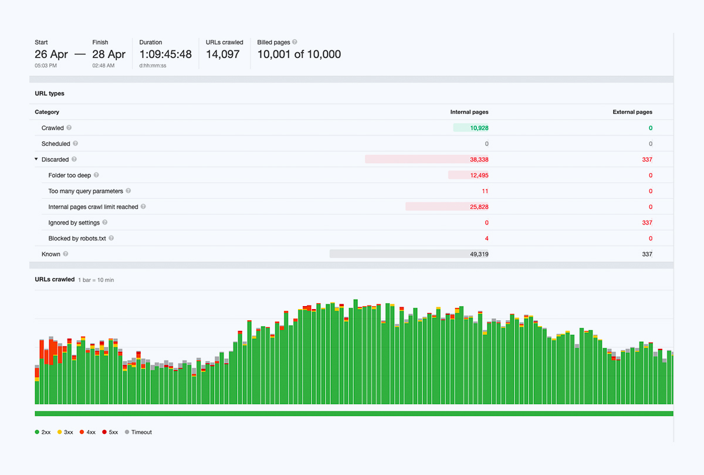The width and height of the screenshot is (704, 475).
Task: Collapse the Discarded category triangle
Action: click(36, 160)
